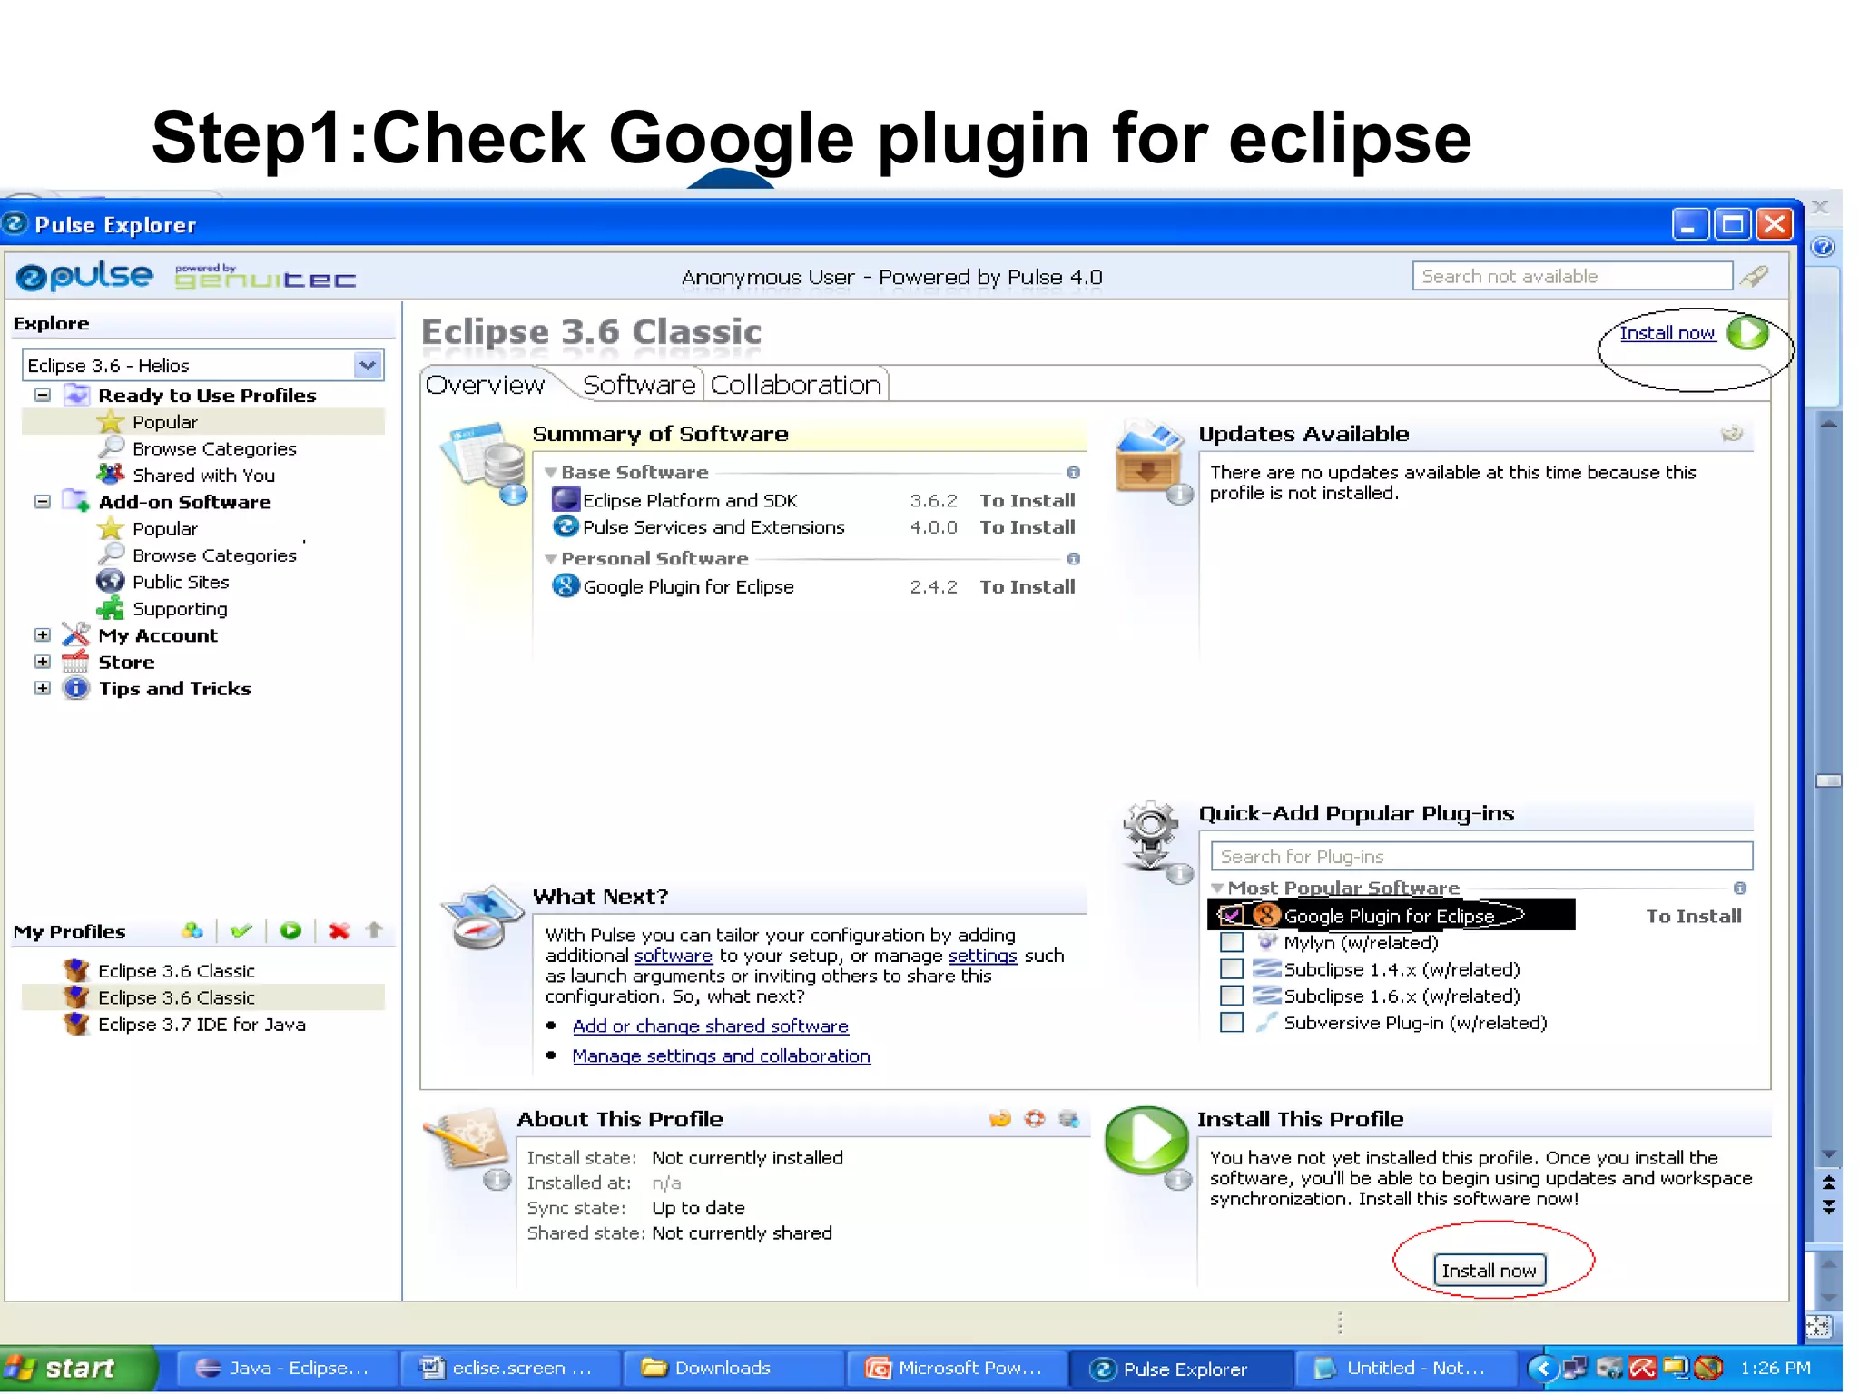Click the software link in What Next text

673,956
